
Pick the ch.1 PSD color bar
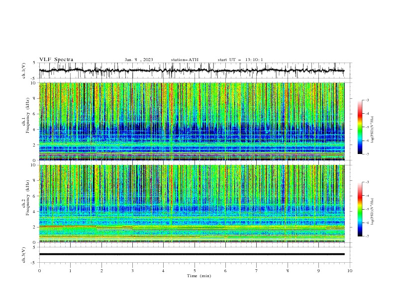[x=360, y=127]
